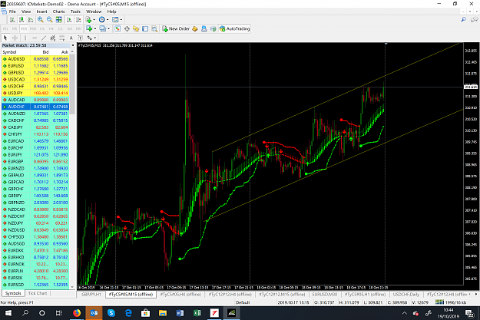The height and width of the screenshot is (320, 480).
Task: Zoom out on the chart
Action: (50, 20)
